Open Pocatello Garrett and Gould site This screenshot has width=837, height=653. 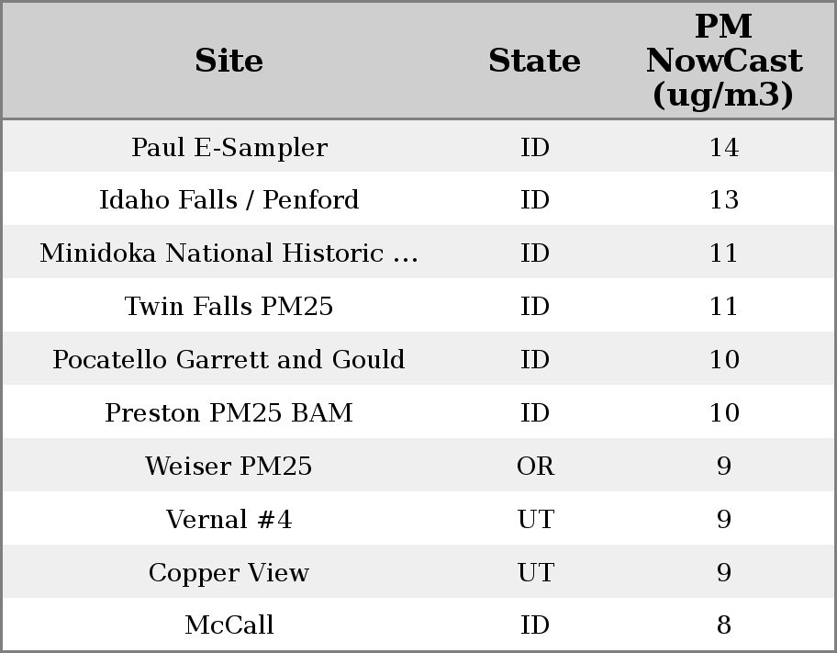pos(229,360)
